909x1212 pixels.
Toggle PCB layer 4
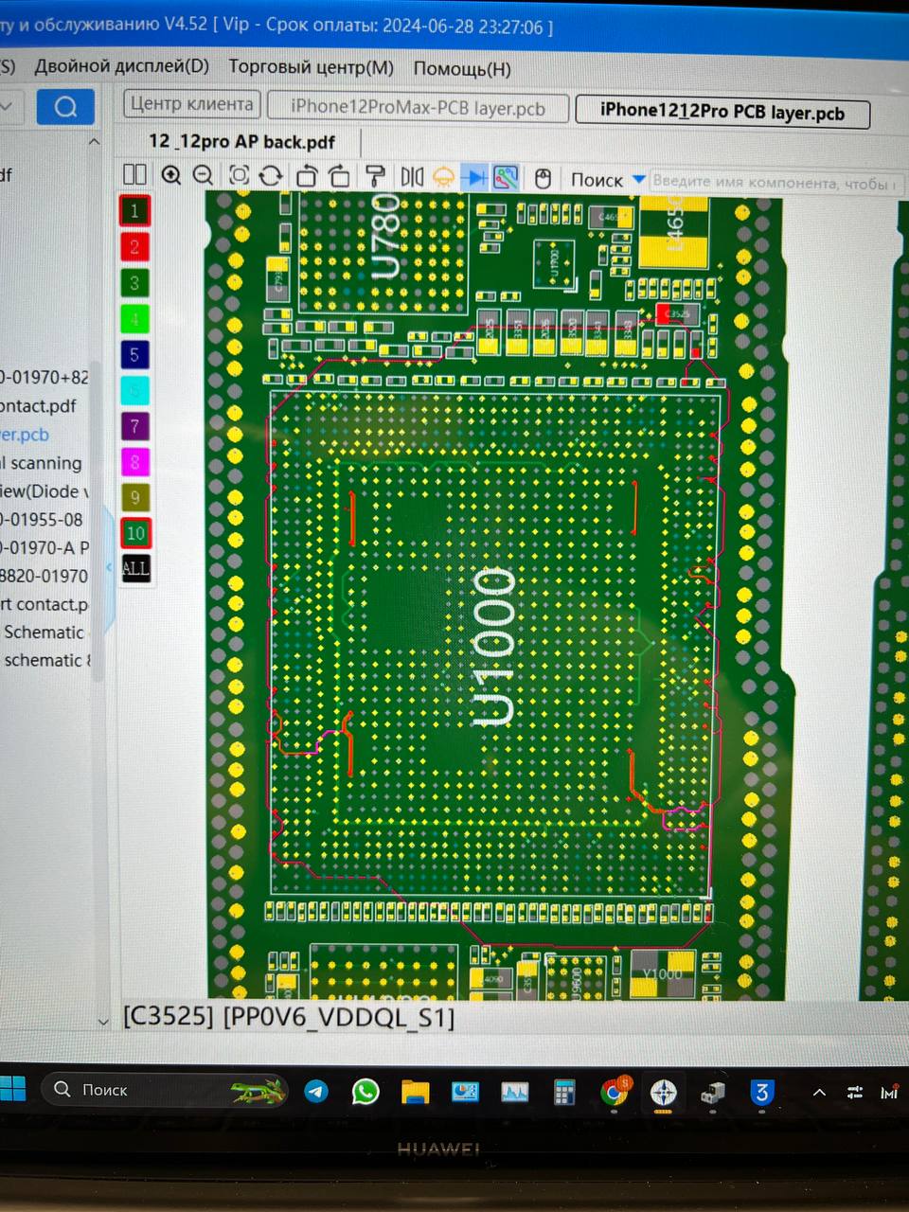click(x=134, y=318)
